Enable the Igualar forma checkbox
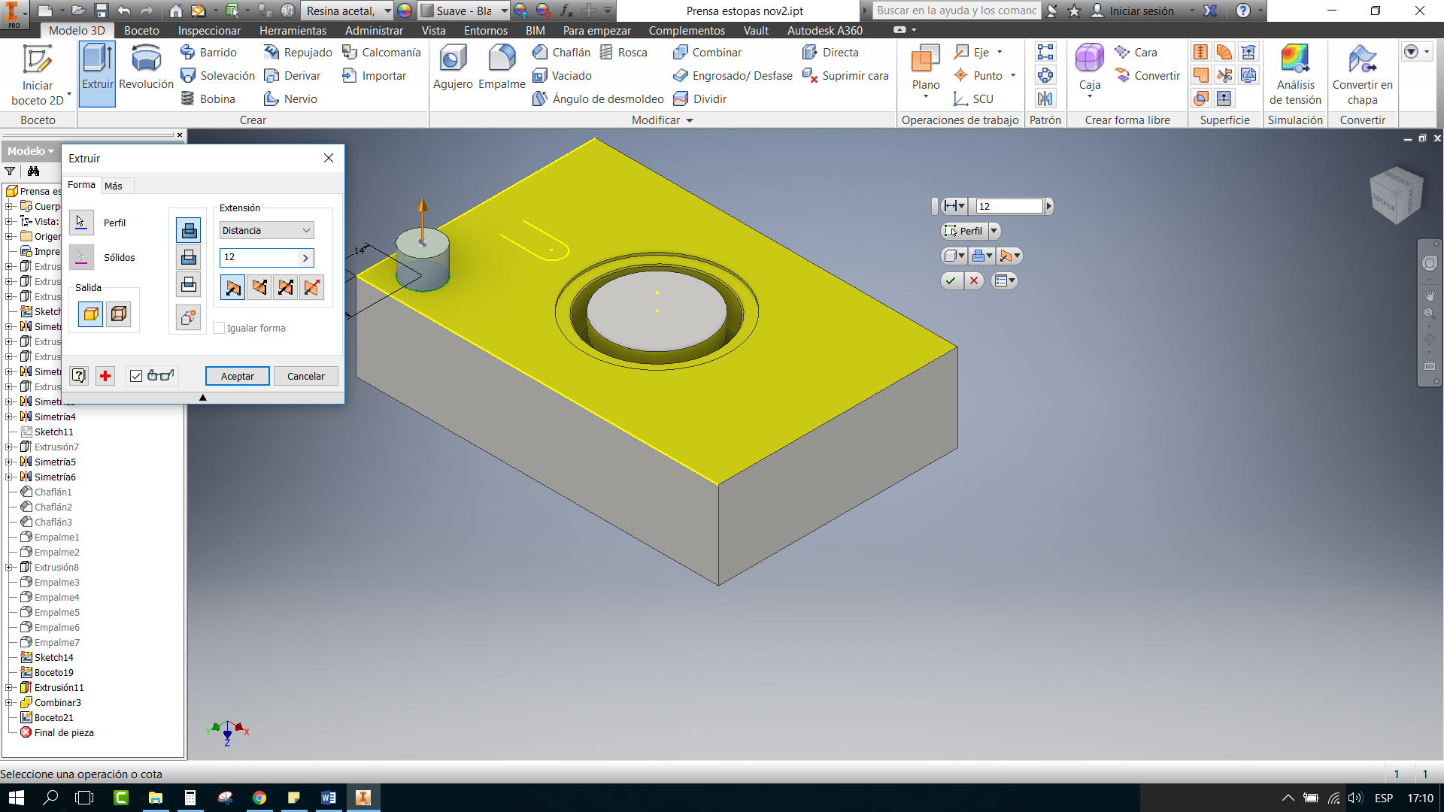The width and height of the screenshot is (1444, 812). pos(219,329)
